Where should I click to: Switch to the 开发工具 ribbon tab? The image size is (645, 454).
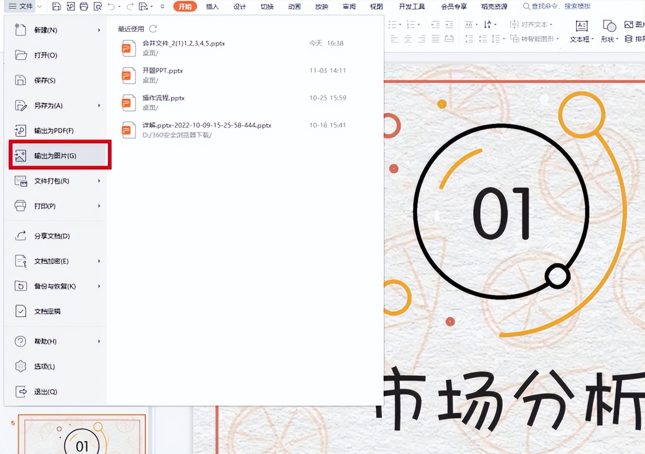pos(412,6)
